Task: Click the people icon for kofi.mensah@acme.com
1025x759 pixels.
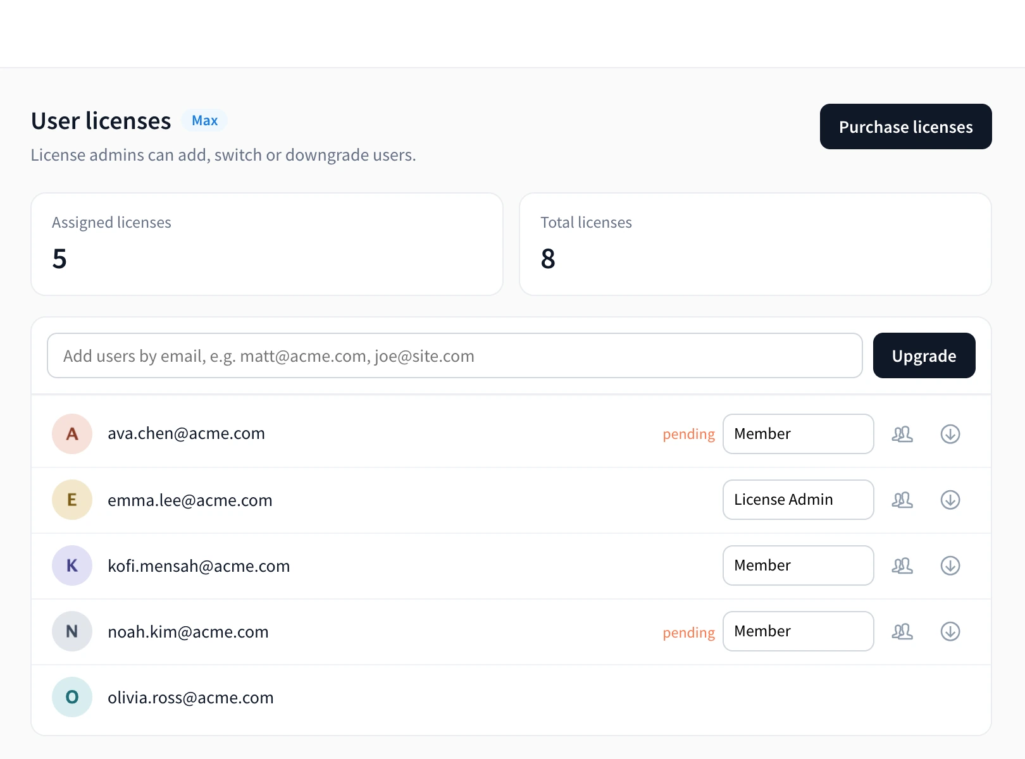Action: point(902,565)
